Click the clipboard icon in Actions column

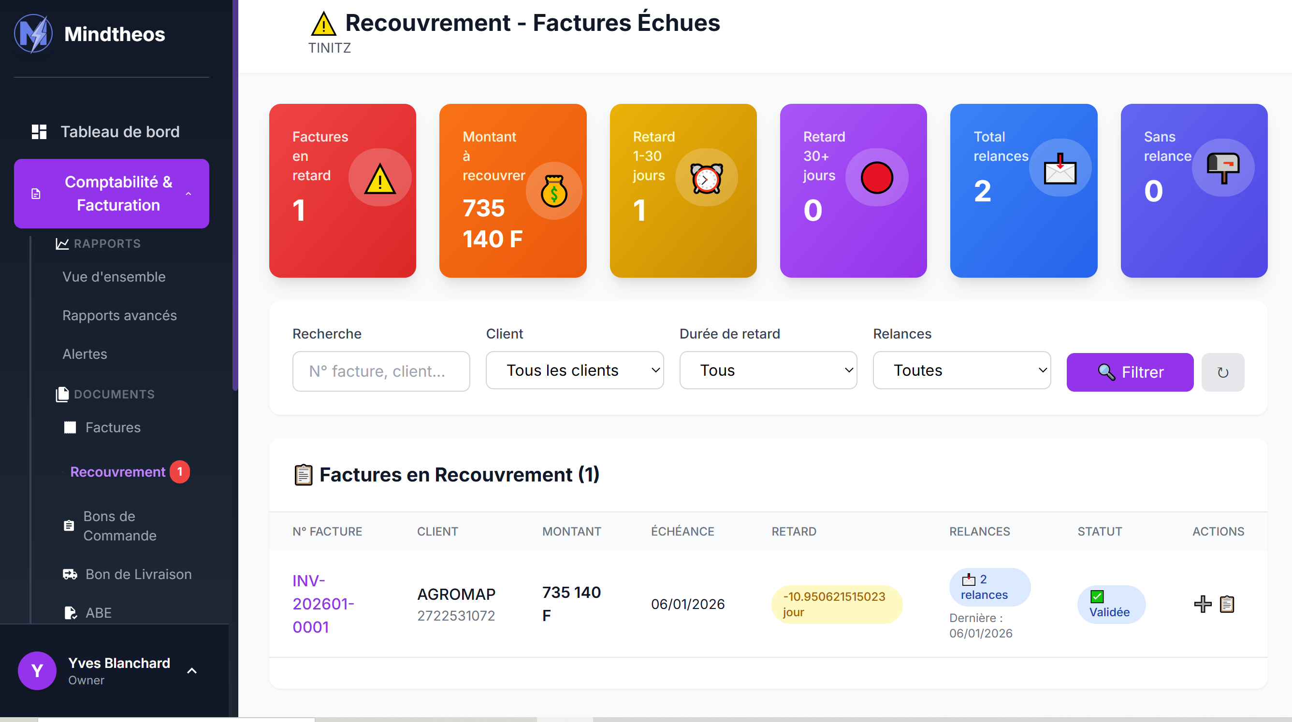[1227, 604]
